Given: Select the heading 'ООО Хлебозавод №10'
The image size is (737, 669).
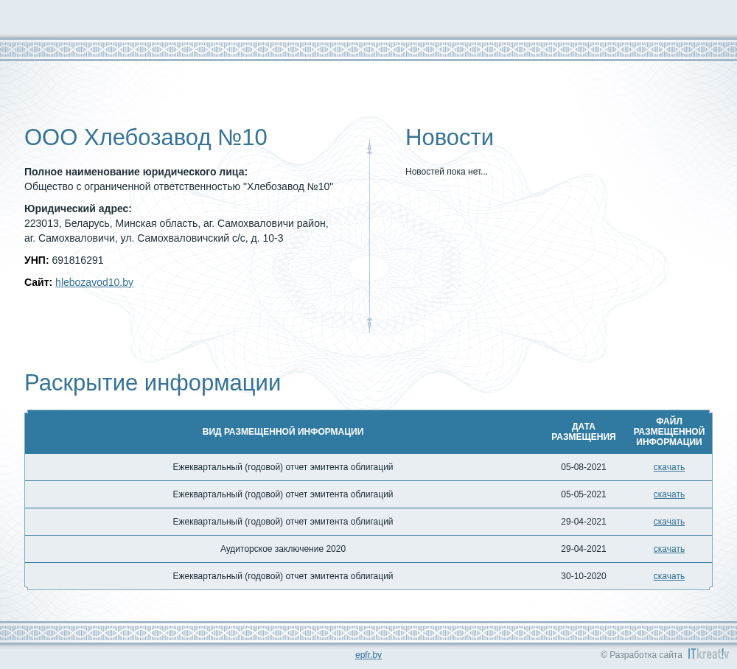Looking at the screenshot, I should pyautogui.click(x=146, y=138).
